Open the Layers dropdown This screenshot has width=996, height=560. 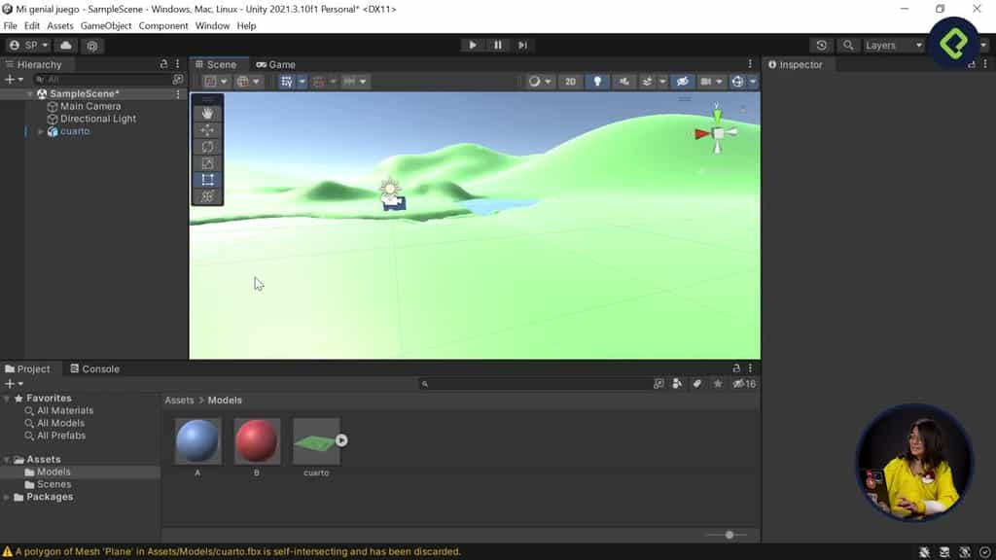pyautogui.click(x=891, y=45)
